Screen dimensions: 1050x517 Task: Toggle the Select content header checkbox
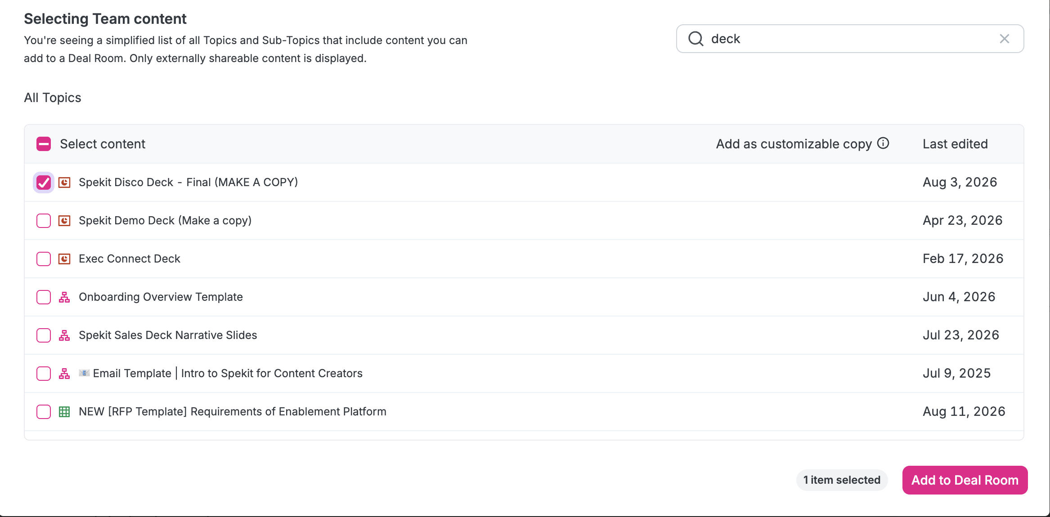[x=44, y=144]
